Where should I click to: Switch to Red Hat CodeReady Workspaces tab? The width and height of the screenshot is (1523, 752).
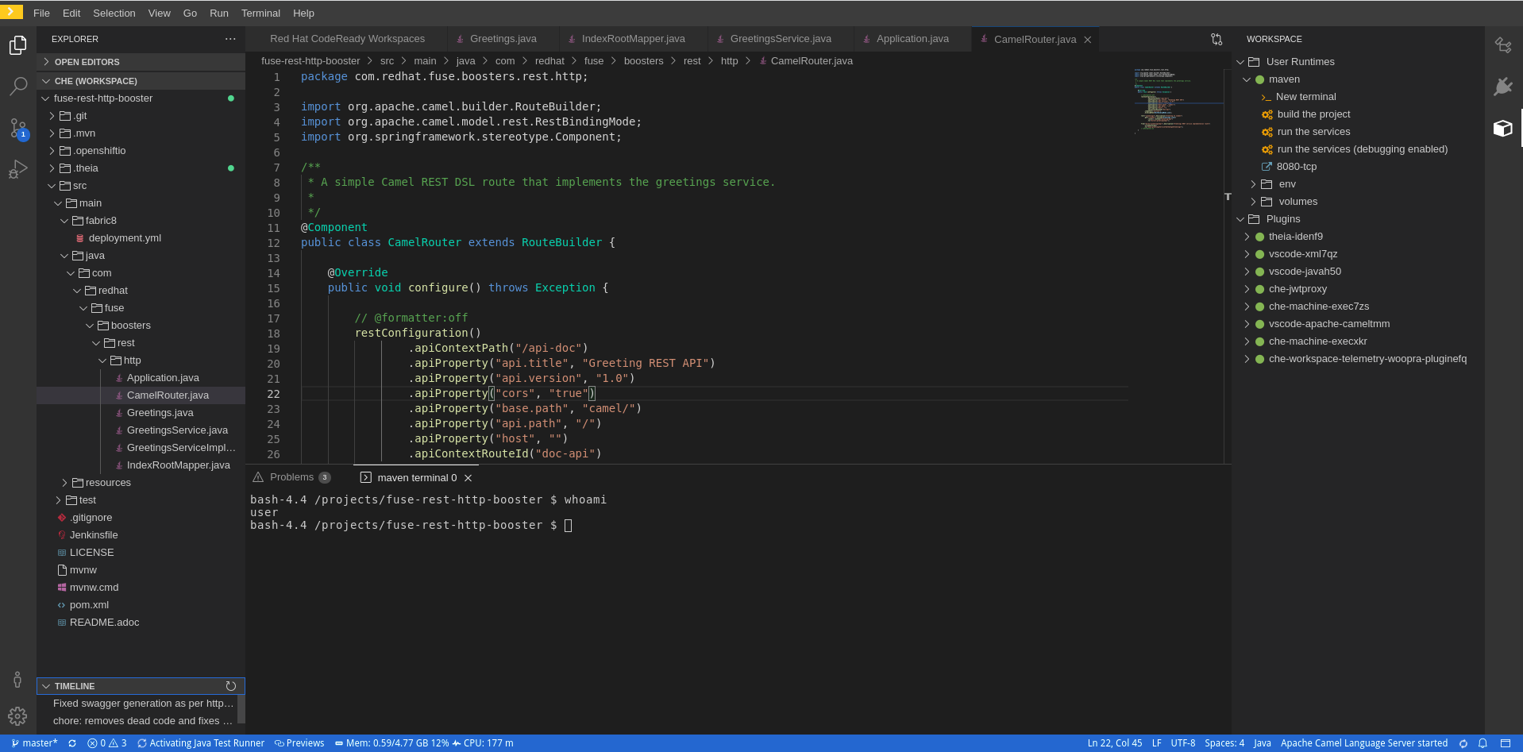347,39
